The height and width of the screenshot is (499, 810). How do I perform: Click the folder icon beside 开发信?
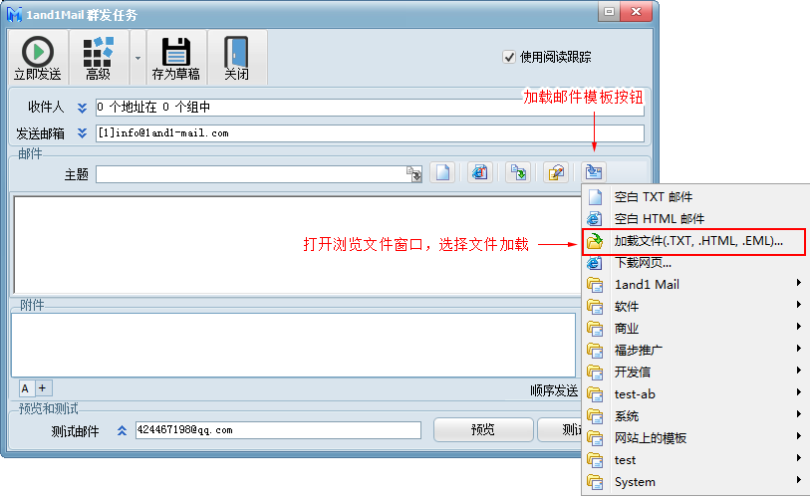(x=595, y=373)
